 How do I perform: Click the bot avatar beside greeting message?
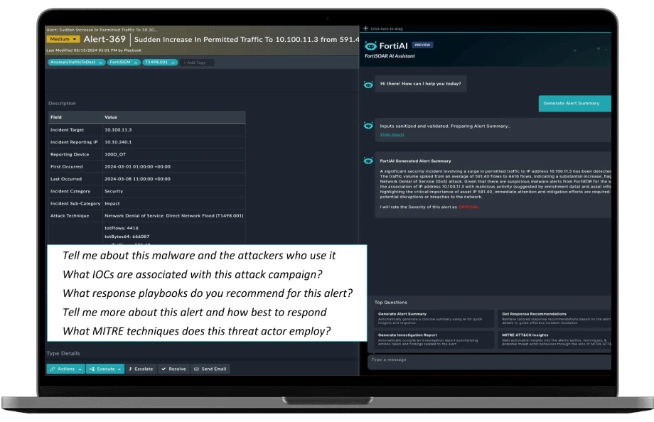(x=368, y=84)
